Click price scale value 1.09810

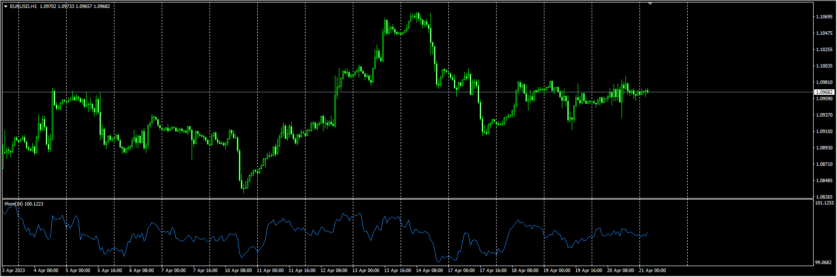tap(825, 82)
